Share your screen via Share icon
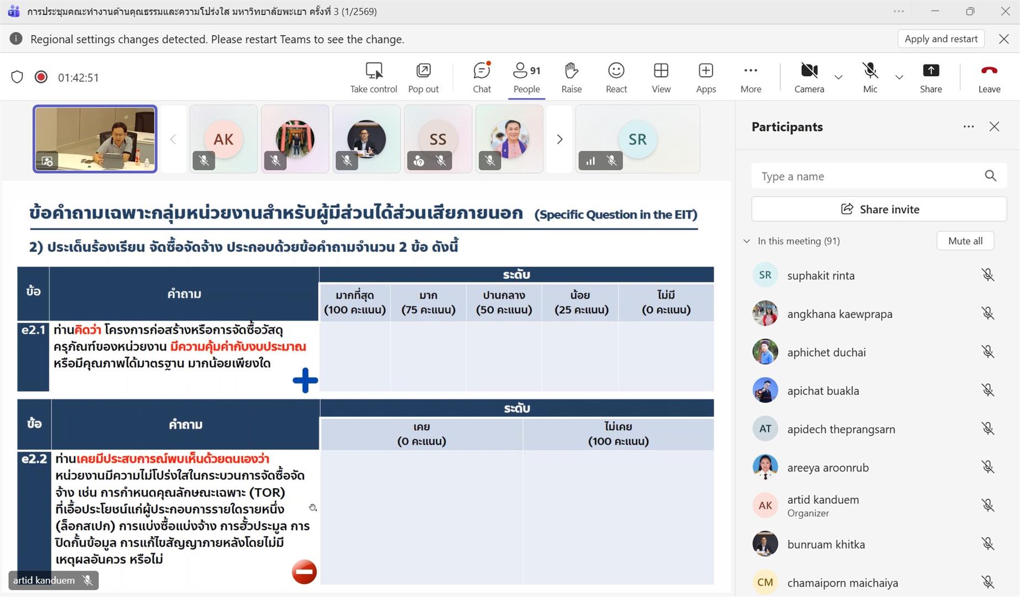 [930, 77]
